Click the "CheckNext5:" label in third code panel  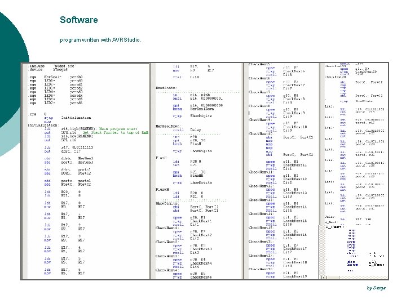260,64
